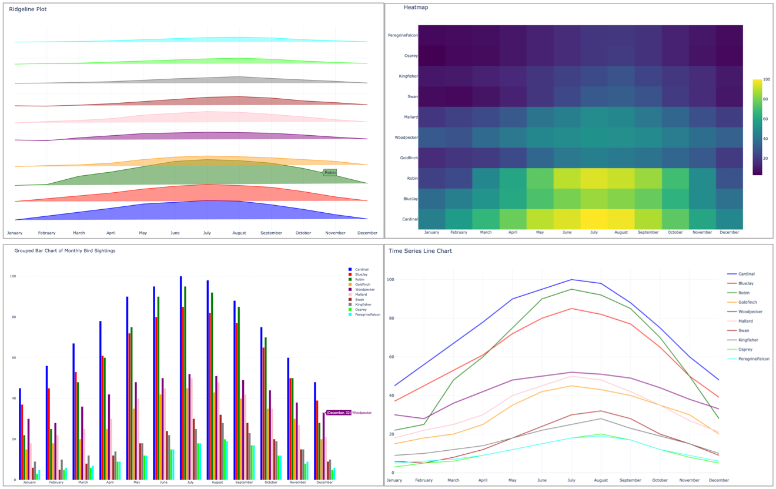The image size is (776, 489).
Task: Click the Cardinal line peak in July
Action: tap(571, 280)
